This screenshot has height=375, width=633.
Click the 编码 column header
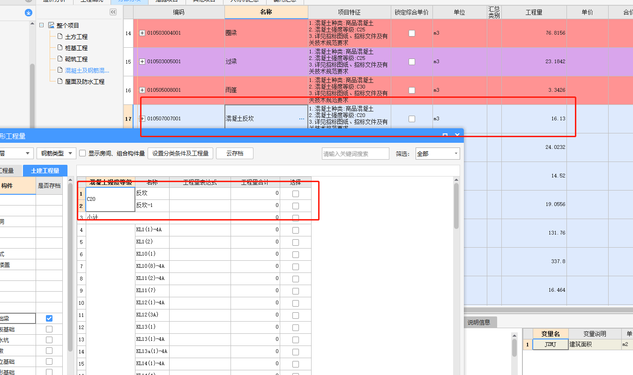[179, 12]
